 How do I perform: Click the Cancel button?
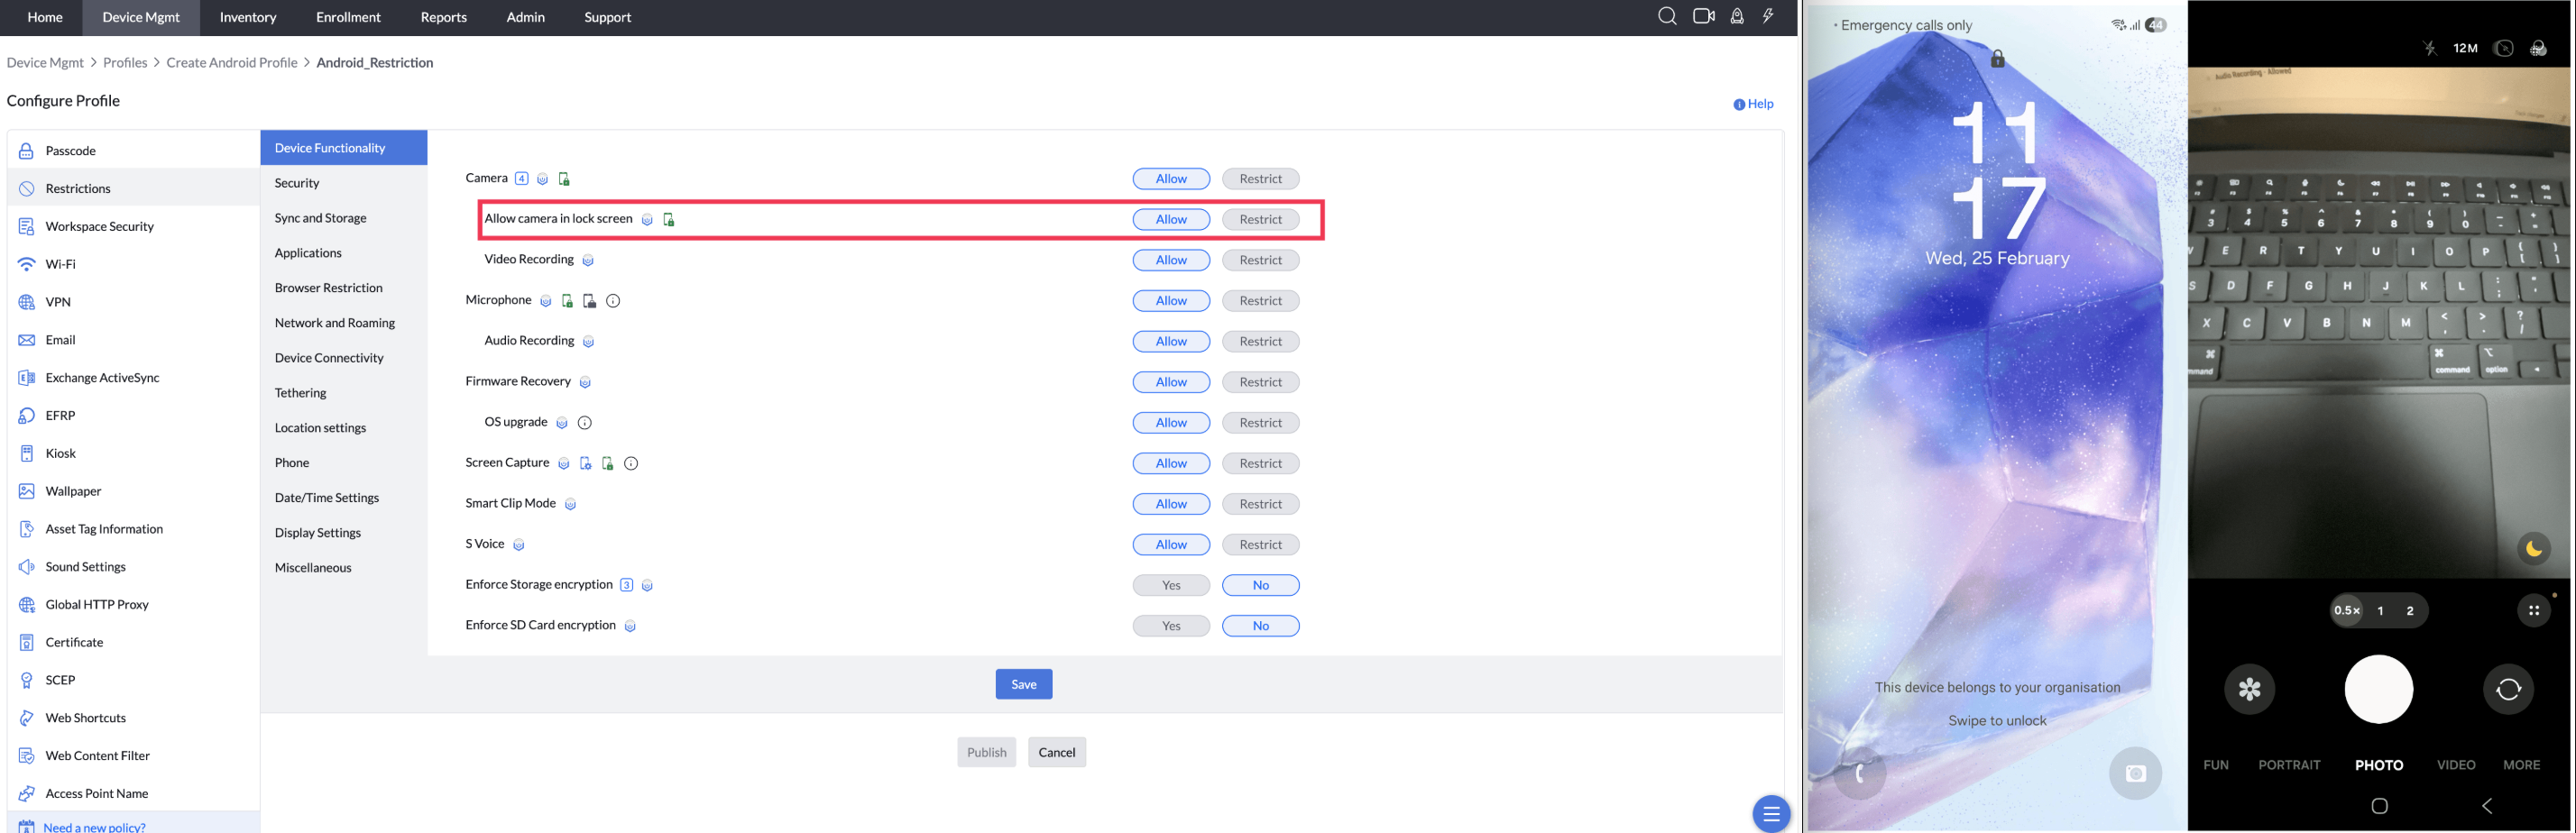(1056, 752)
